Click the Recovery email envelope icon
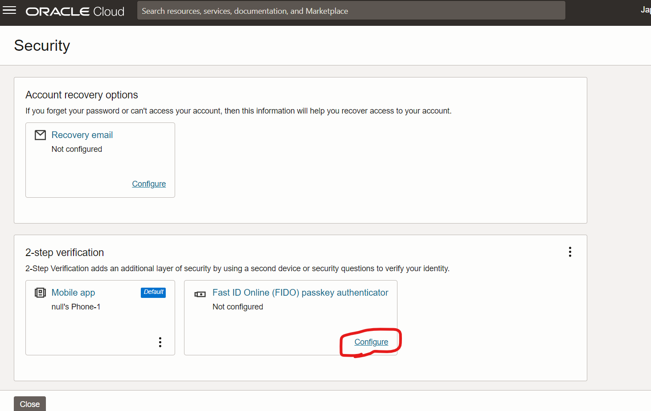This screenshot has width=651, height=411. coord(41,135)
